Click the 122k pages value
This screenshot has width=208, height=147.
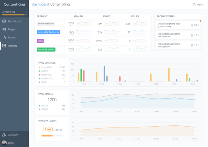pos(99,32)
